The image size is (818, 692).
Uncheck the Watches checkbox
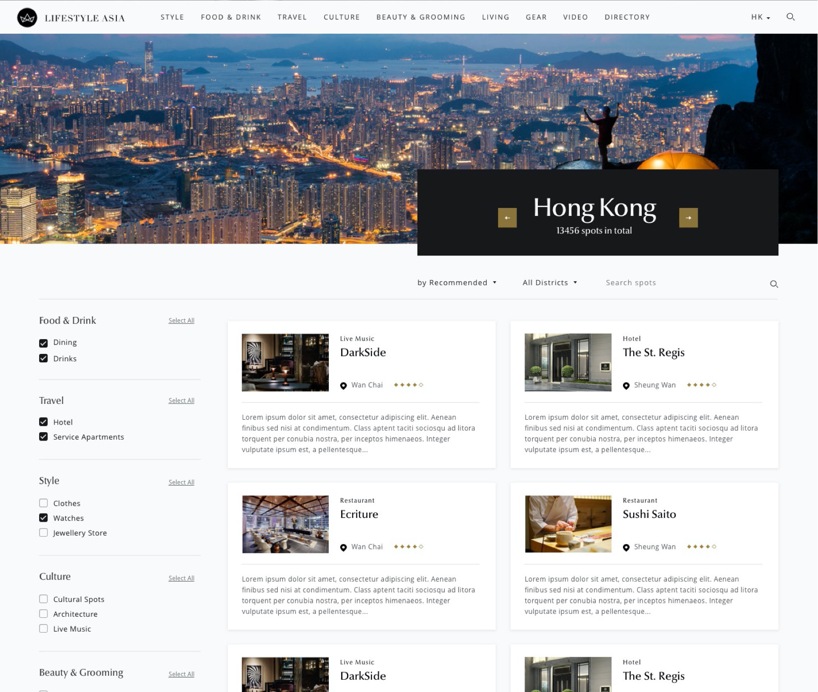click(44, 518)
